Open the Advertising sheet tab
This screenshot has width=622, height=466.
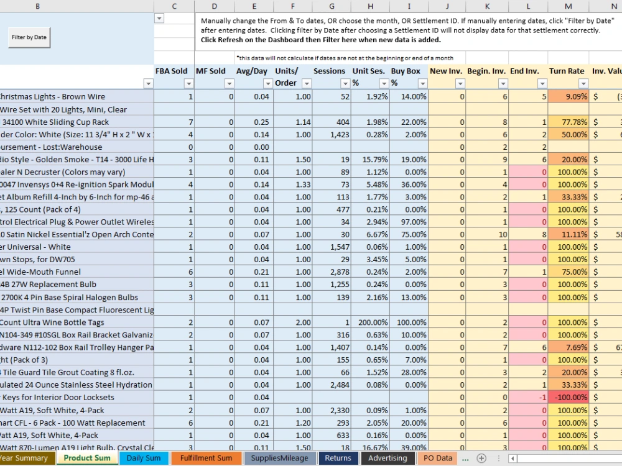pyautogui.click(x=387, y=458)
